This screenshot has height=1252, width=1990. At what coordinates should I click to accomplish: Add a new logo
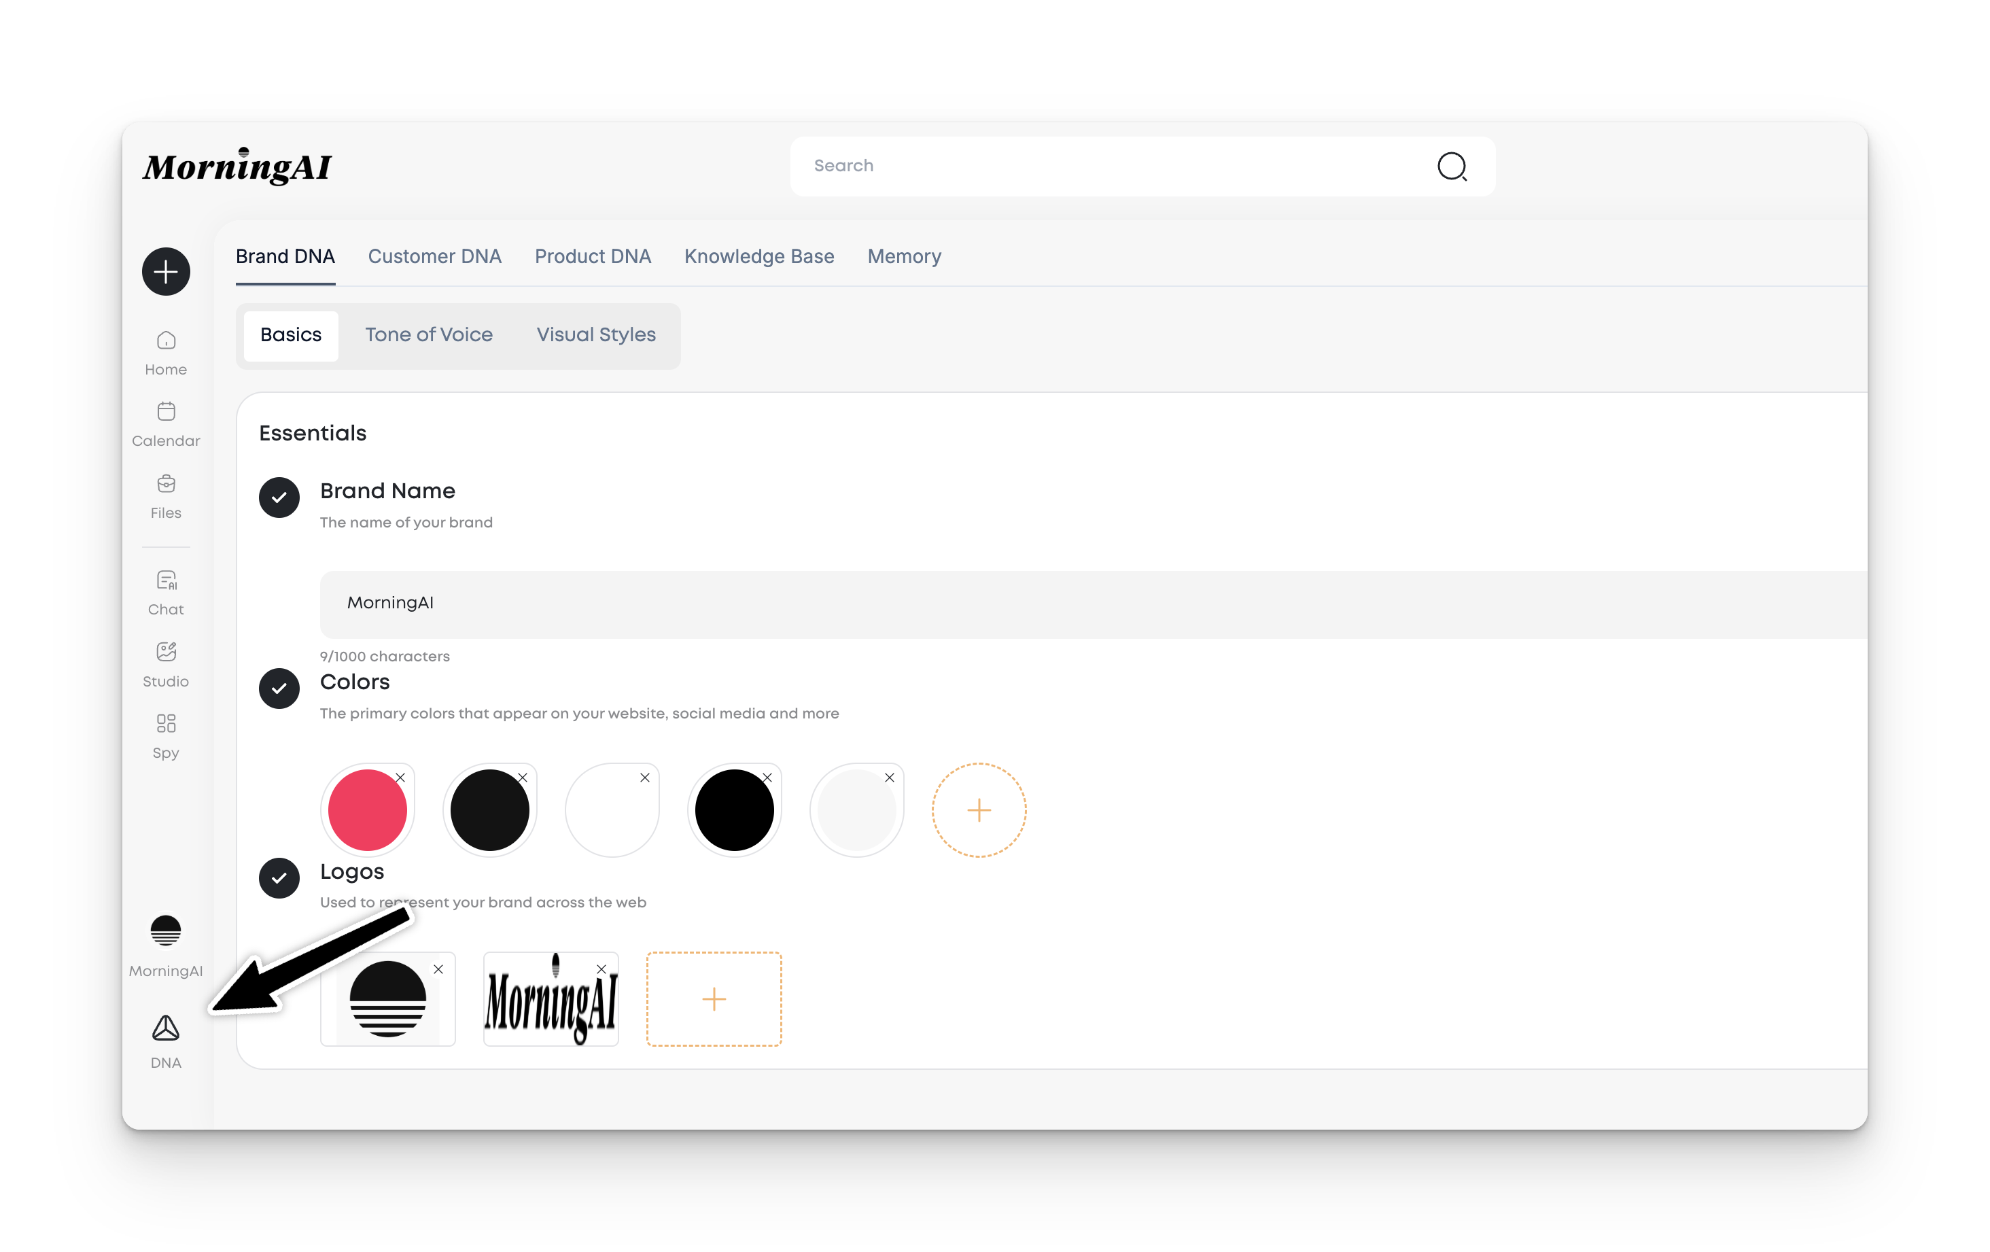point(714,999)
